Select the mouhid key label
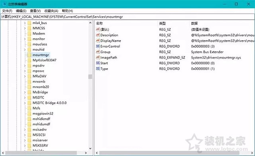Image resolution: width=255 pixels, height=156 pixels. coord(38,49)
